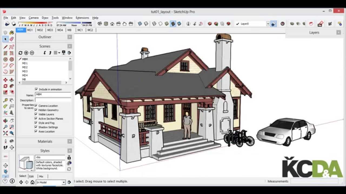Uncheck Style and Fog property

[36, 123]
